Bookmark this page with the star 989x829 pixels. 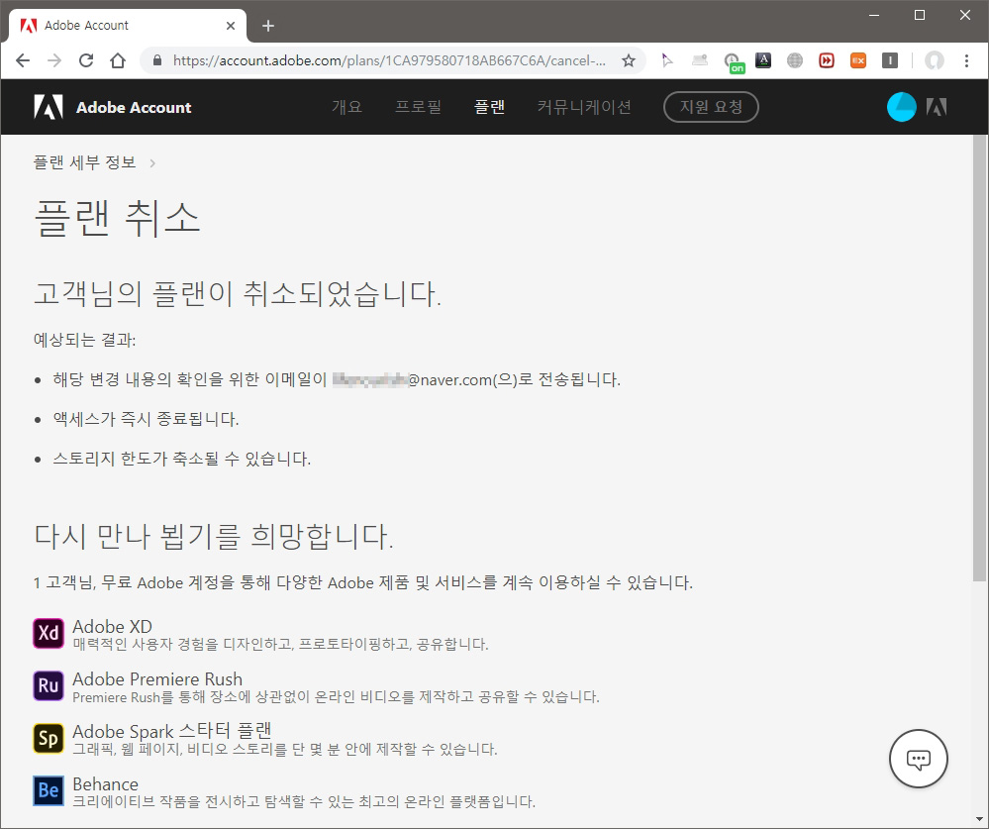(x=629, y=60)
